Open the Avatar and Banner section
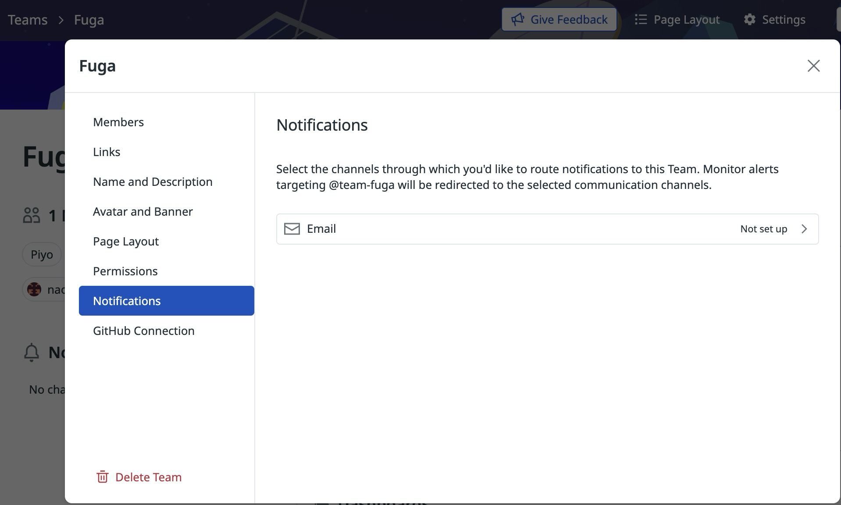The width and height of the screenshot is (841, 505). [x=143, y=211]
